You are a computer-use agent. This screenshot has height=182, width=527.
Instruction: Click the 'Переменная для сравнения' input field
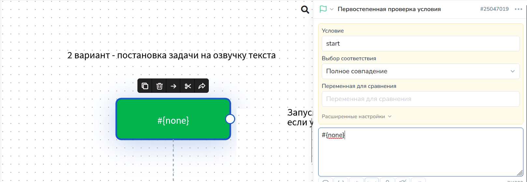pos(420,99)
